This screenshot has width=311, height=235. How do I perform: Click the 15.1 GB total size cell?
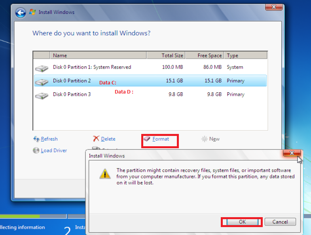click(x=174, y=81)
